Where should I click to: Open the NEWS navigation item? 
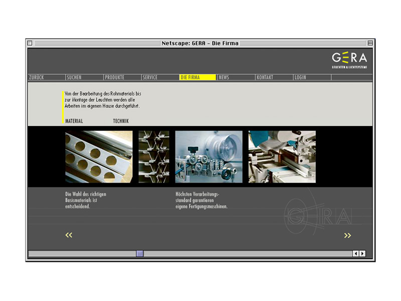click(224, 77)
